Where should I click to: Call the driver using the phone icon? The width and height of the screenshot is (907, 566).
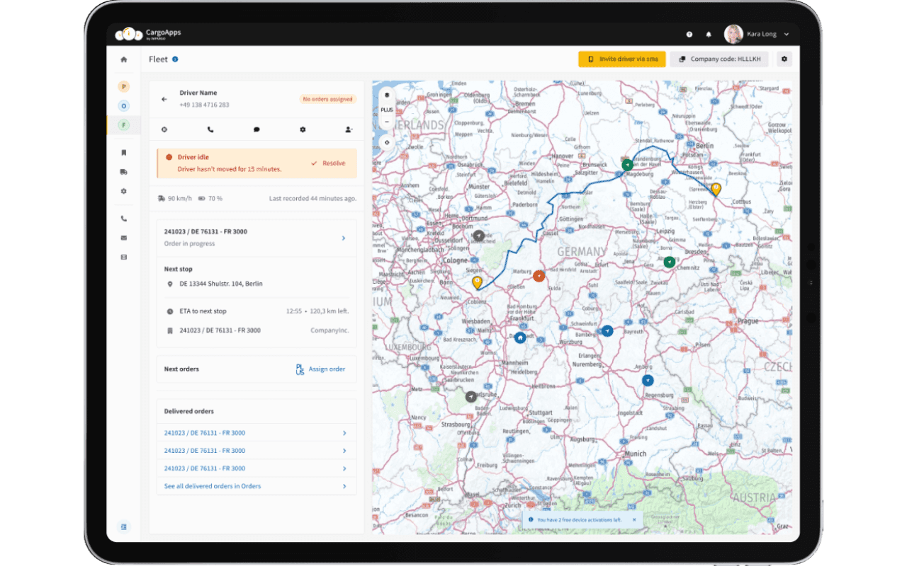click(x=210, y=129)
